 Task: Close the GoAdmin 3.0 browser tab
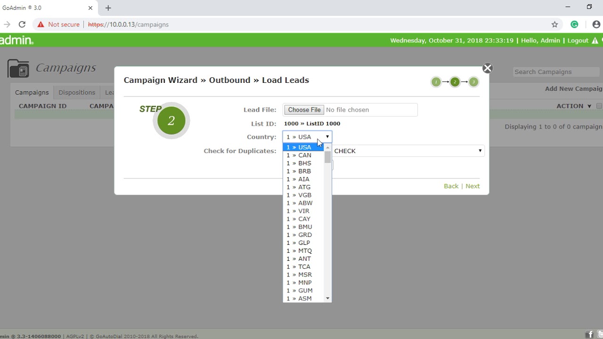[90, 8]
